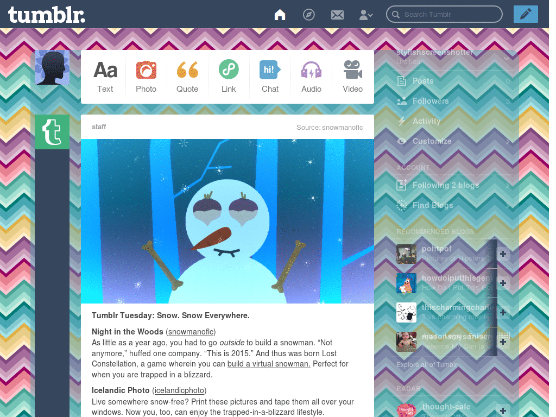Click the Find Blogs row chevron

508,206
